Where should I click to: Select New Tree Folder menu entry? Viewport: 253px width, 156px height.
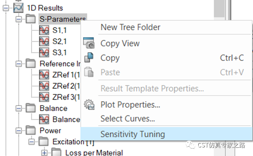(x=130, y=27)
